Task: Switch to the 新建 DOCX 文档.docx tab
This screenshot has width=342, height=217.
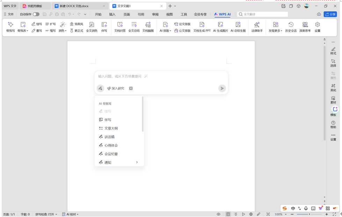Action: coord(80,6)
